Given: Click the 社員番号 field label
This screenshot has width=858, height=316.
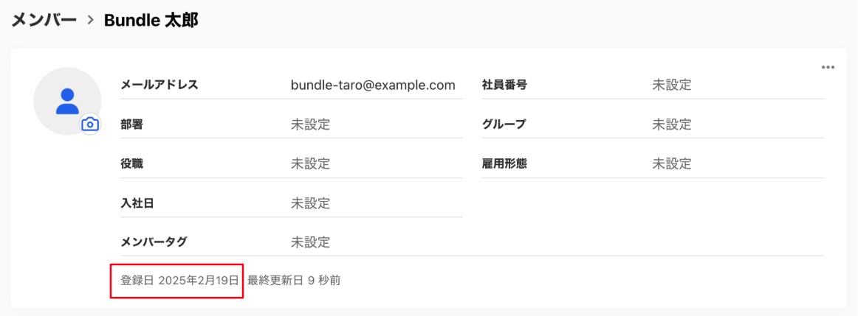Looking at the screenshot, I should click(x=504, y=85).
